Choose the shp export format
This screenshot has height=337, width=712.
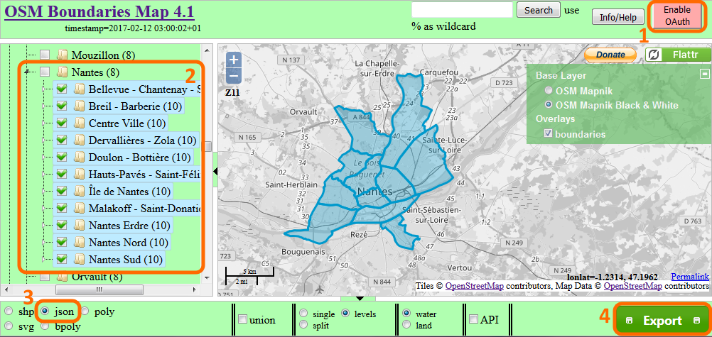(x=8, y=312)
